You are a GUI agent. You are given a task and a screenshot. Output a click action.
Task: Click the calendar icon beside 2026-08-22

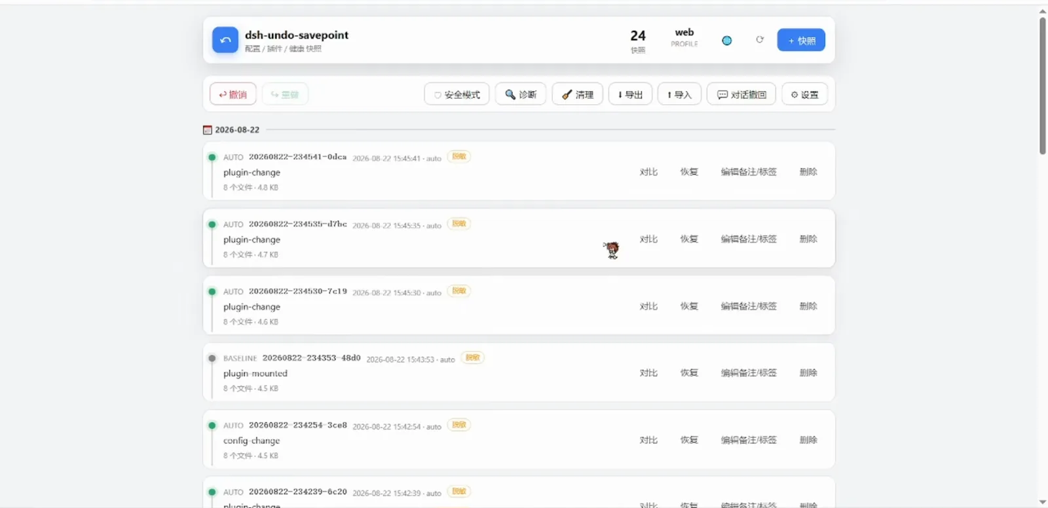208,130
